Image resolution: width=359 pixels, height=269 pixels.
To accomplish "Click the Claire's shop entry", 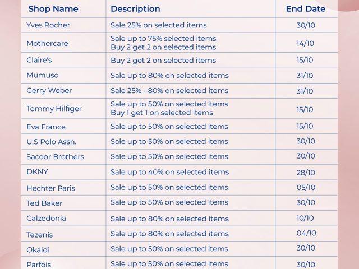I will pyautogui.click(x=39, y=60).
